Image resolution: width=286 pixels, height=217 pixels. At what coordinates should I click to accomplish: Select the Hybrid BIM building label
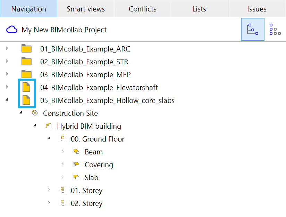(89, 126)
